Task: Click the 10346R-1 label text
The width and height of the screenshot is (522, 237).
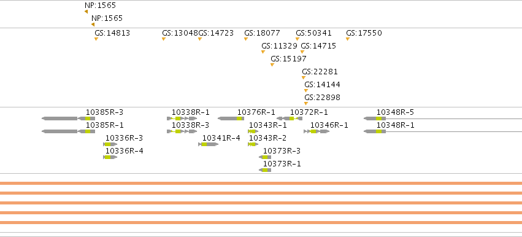Action: coord(329,125)
